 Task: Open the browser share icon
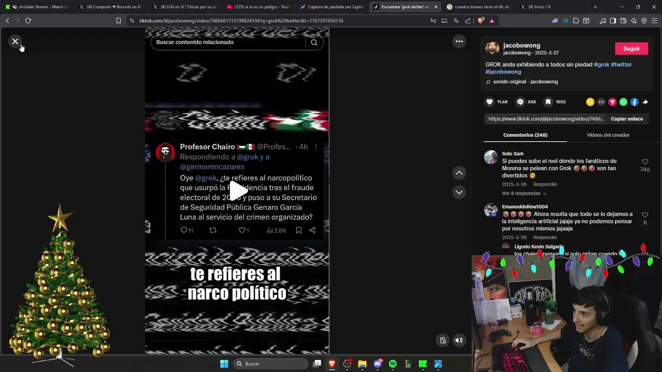pos(468,21)
